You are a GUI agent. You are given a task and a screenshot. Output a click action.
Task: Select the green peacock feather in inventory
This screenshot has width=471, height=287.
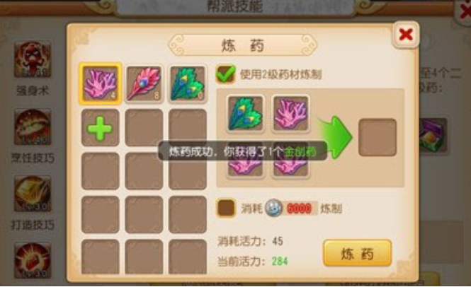(x=188, y=83)
